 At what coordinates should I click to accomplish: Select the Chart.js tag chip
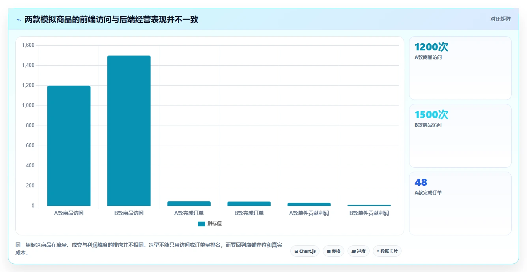tap(305, 251)
